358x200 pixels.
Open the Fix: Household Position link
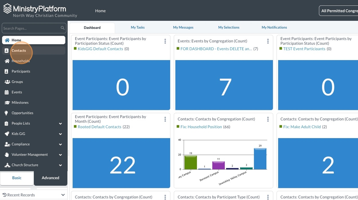tap(201, 127)
